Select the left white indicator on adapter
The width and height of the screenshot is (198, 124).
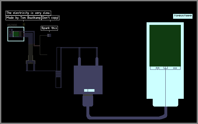(86, 90)
